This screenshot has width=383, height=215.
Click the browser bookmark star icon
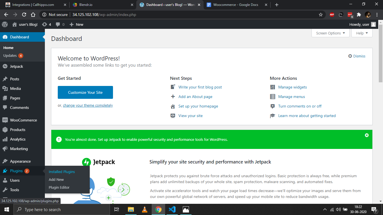[321, 15]
